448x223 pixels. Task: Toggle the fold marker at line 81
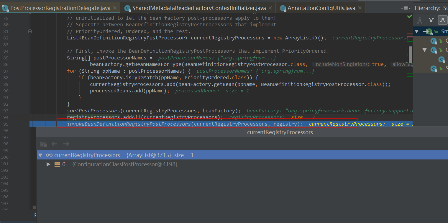(30, 31)
